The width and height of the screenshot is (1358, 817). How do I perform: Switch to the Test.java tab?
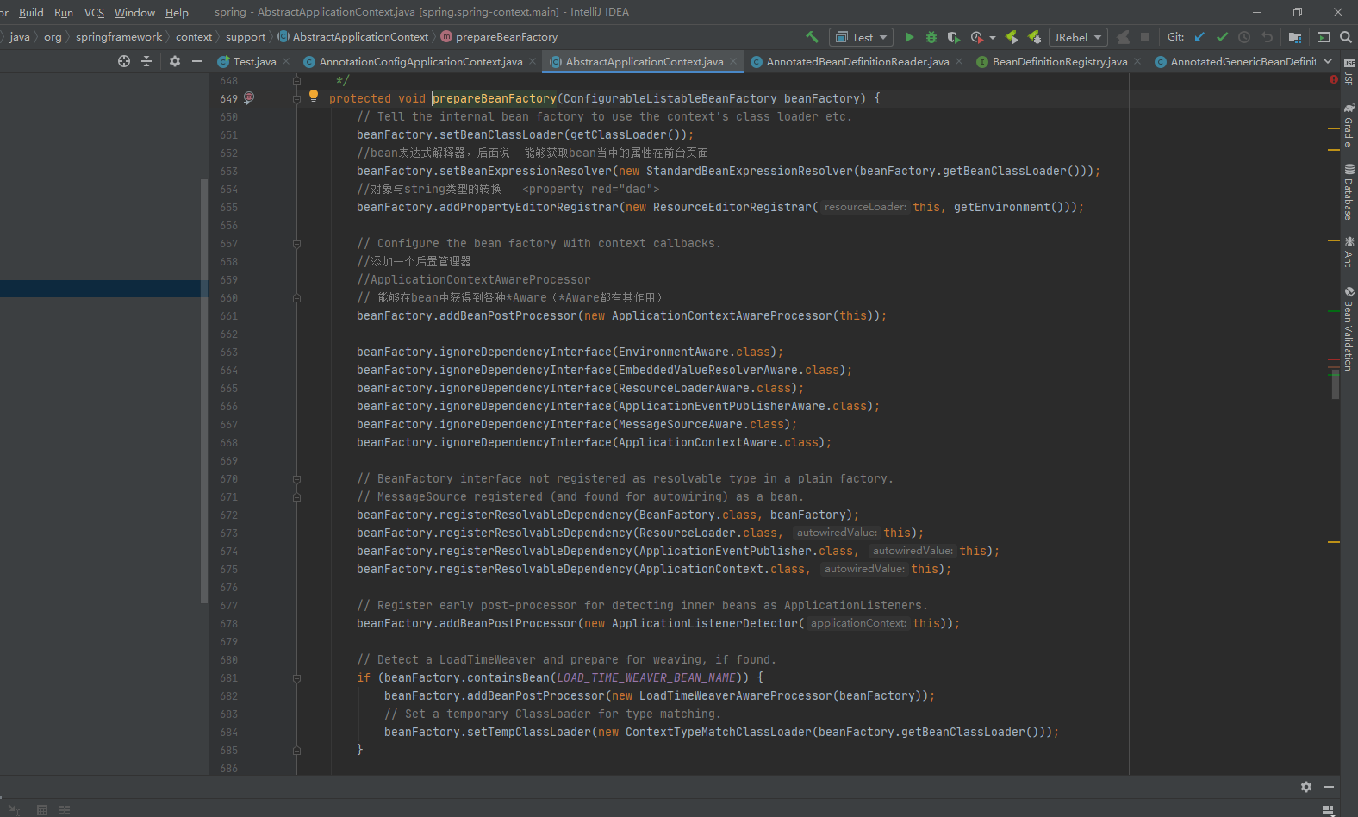[x=254, y=61]
